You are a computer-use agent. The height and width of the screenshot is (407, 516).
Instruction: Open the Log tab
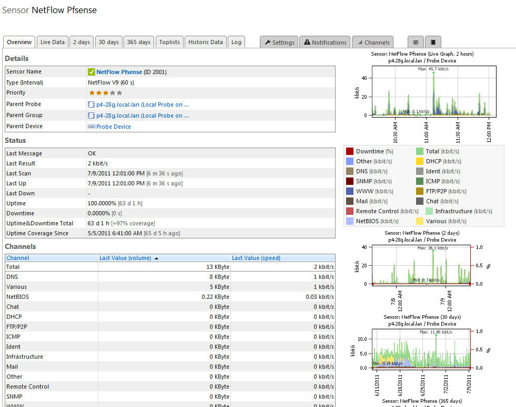[x=236, y=42]
